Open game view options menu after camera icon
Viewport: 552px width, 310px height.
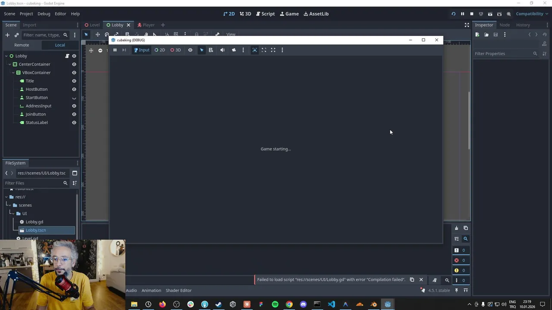pos(243,50)
